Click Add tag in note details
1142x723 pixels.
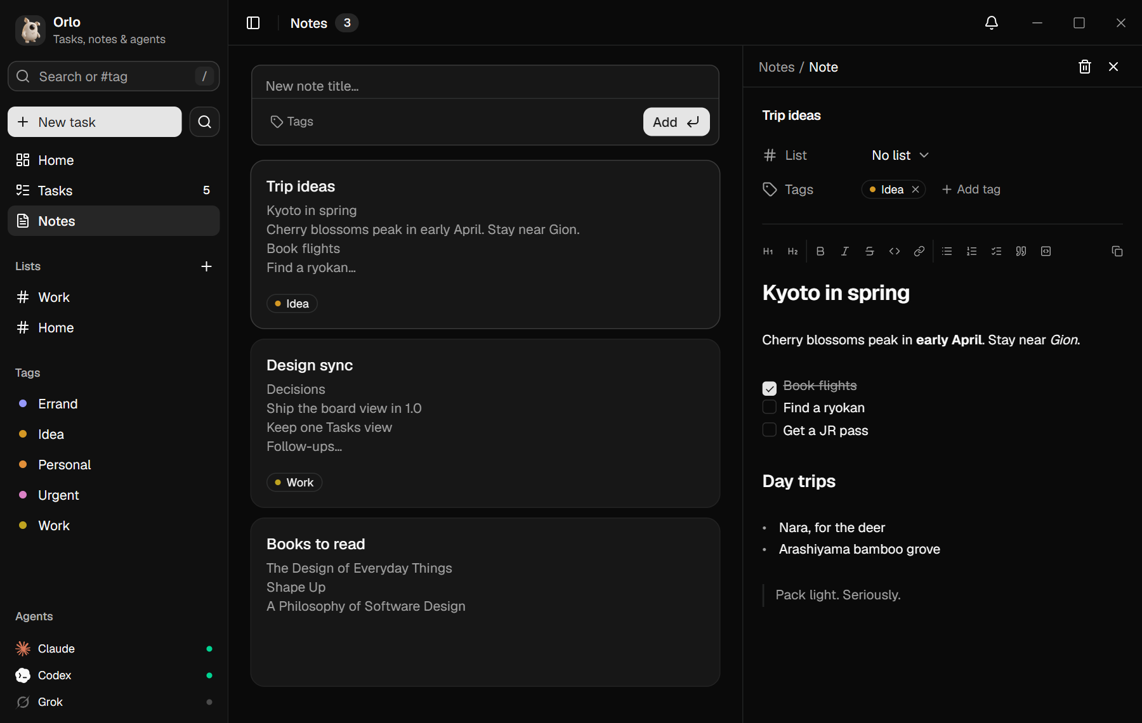tap(971, 190)
